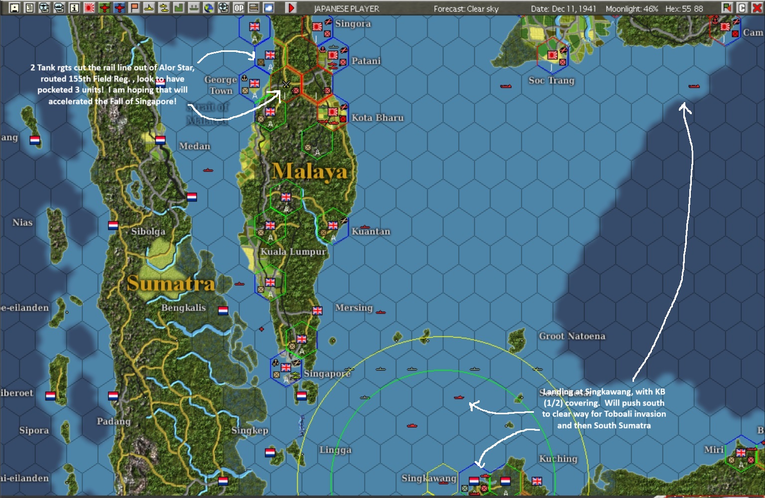Image resolution: width=765 pixels, height=498 pixels.
Task: Click the Kuching city label
Action: coord(558,459)
